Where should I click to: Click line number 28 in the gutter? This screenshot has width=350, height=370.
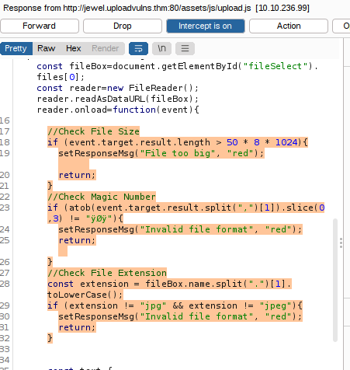pos(5,284)
